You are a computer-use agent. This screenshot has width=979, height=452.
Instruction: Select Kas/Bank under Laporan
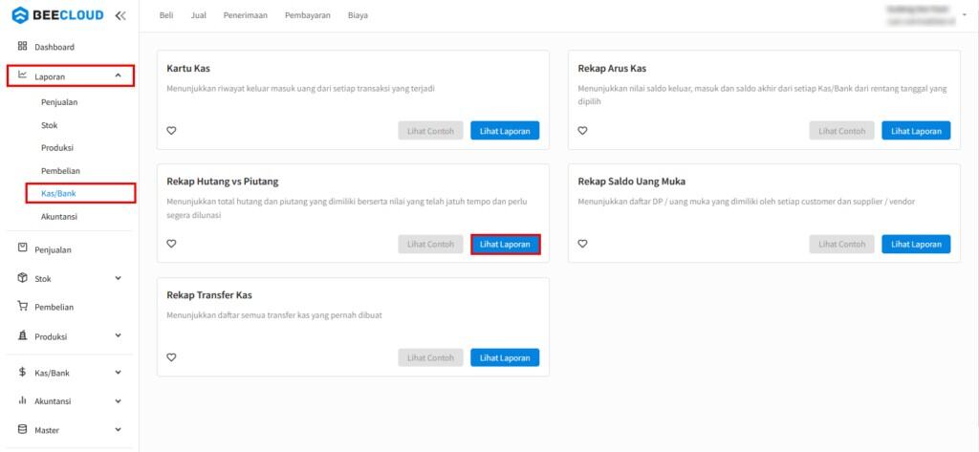point(58,194)
